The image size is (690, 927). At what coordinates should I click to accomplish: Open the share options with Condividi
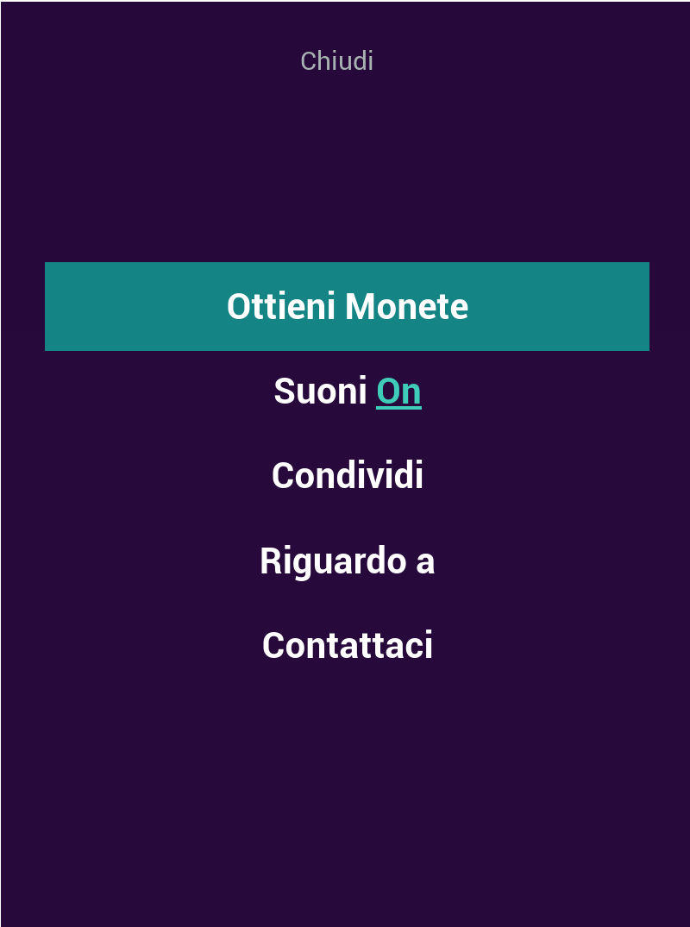(345, 474)
